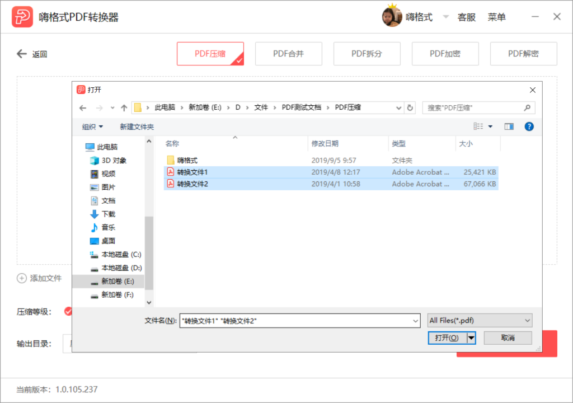
Task: Navigate back in the file dialog
Action: pos(83,108)
